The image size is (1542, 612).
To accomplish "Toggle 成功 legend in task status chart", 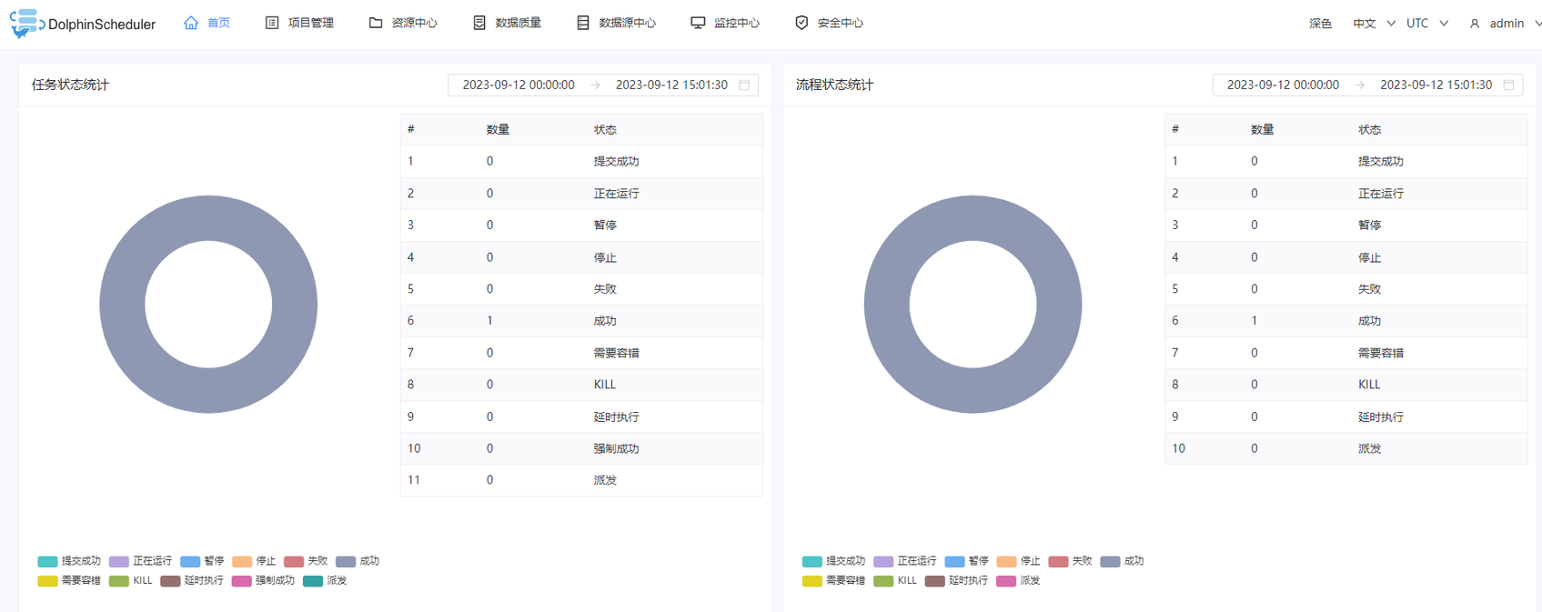I will coord(358,561).
